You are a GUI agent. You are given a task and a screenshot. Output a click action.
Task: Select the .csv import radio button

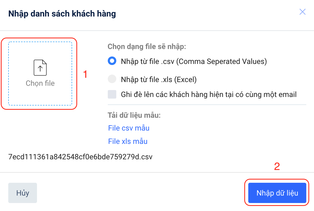pyautogui.click(x=112, y=61)
